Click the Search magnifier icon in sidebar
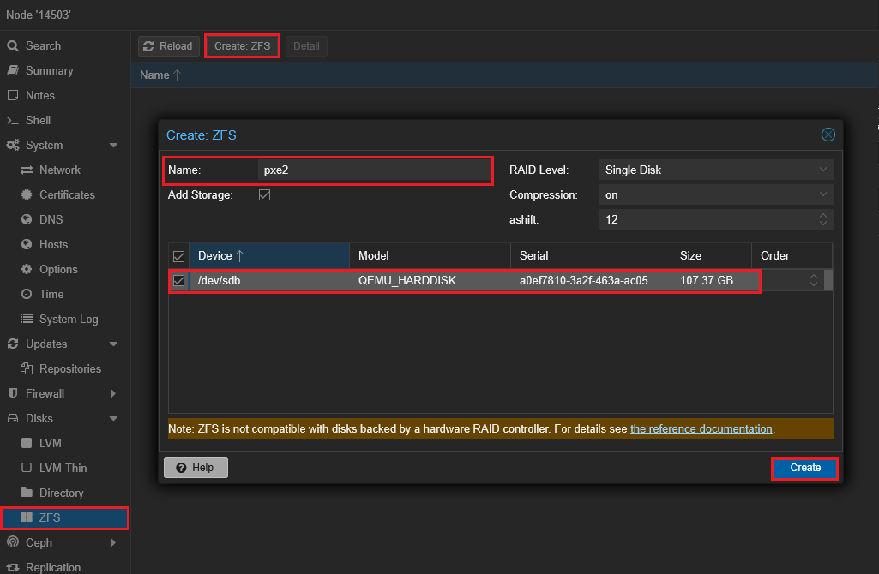879x574 pixels. pos(13,46)
